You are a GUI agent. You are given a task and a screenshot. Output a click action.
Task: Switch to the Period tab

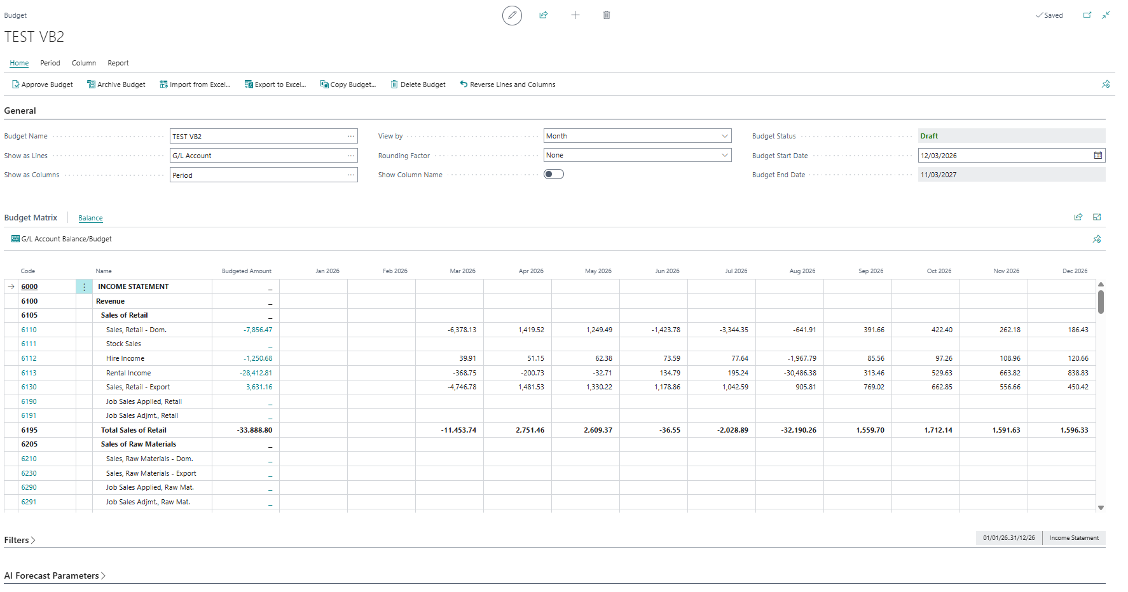[50, 64]
